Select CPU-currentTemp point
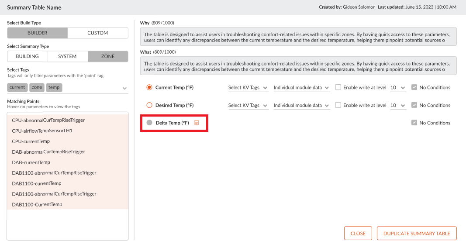466x248 pixels. tap(68, 141)
